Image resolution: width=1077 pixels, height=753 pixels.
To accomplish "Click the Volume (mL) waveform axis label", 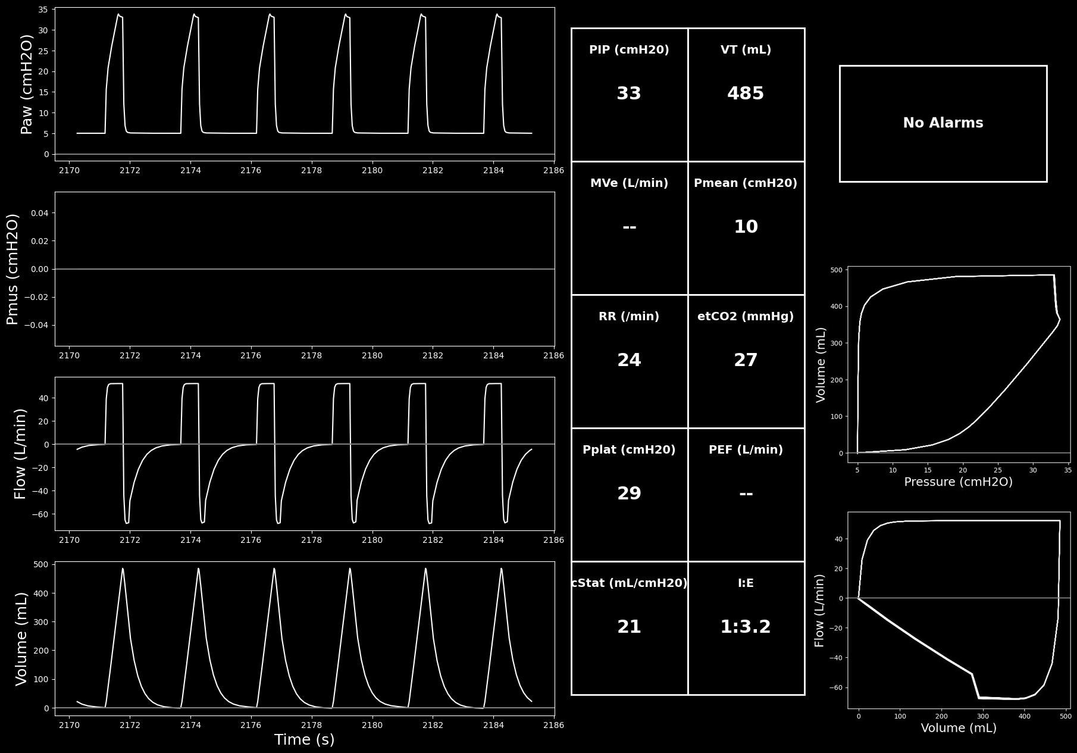I will point(21,639).
